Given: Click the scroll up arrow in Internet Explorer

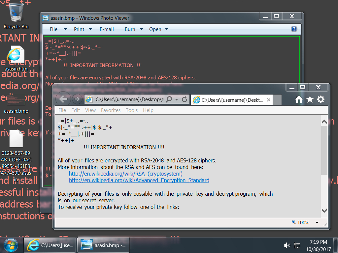Looking at the screenshot, I should (324, 122).
